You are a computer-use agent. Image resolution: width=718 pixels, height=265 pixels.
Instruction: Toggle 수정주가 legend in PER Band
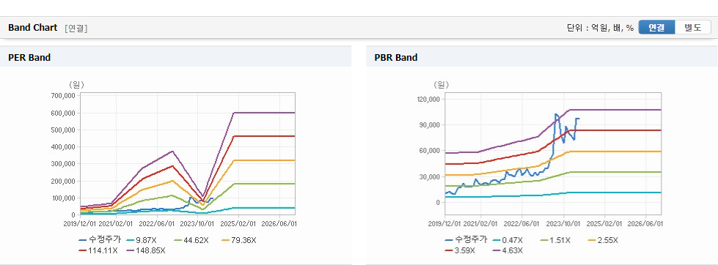point(100,240)
